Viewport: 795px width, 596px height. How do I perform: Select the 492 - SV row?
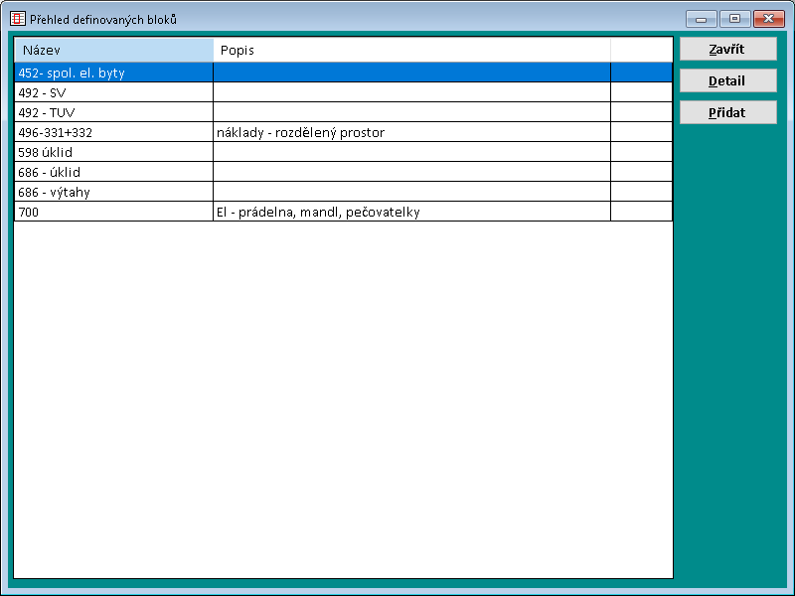pyautogui.click(x=113, y=92)
